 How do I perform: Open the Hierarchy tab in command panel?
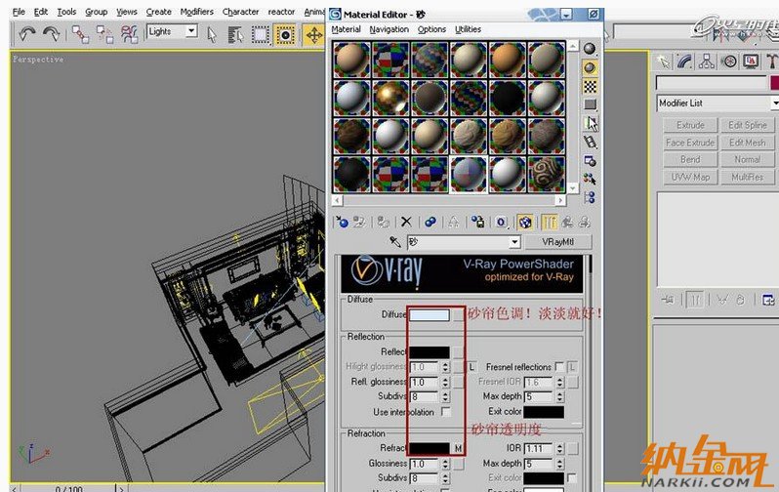709,61
